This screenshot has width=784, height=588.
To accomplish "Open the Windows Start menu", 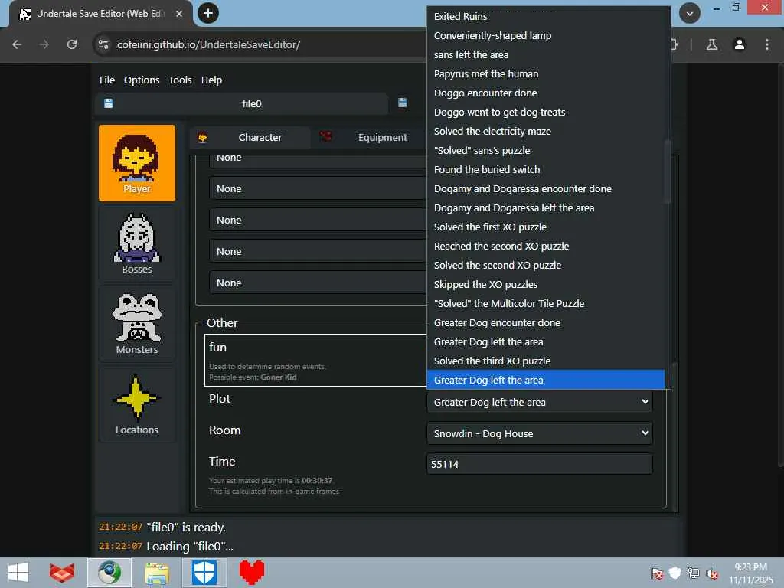I will tap(19, 573).
